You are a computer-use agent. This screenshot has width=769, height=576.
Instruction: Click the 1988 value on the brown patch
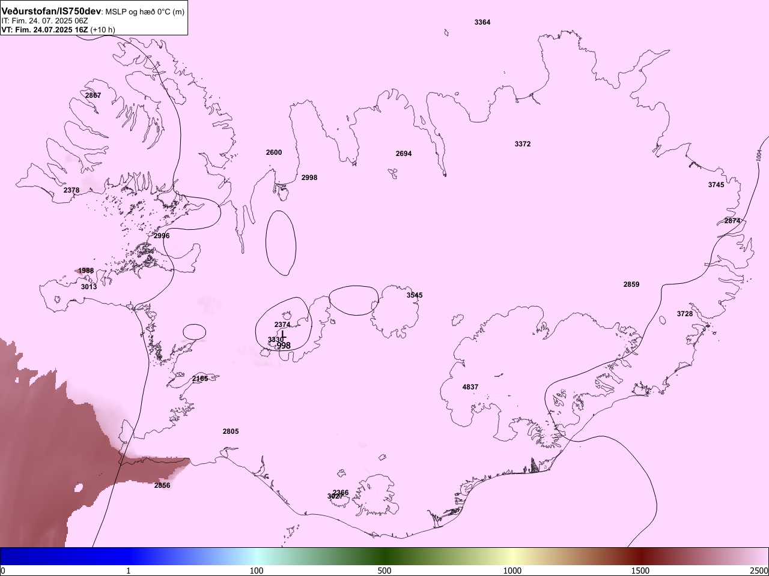(x=86, y=271)
